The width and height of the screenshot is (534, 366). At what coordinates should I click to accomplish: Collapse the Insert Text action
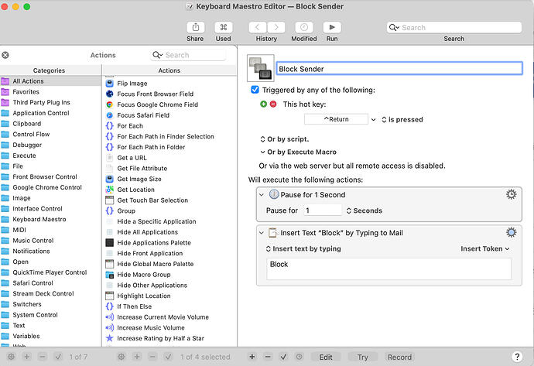tap(262, 233)
